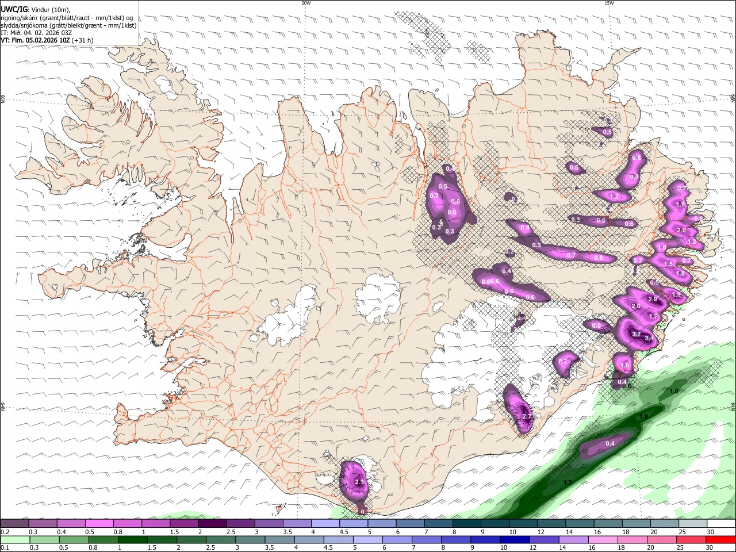736x552 pixels.
Task: Pick the upper-scale gray-purple swatch above 0.2
Action: tap(14, 524)
